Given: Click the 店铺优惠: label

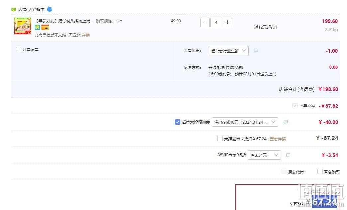Looking at the screenshot, I should click(x=192, y=51).
